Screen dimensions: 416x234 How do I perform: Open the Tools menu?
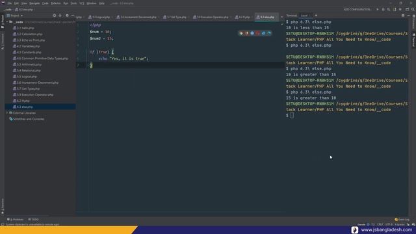click(73, 3)
